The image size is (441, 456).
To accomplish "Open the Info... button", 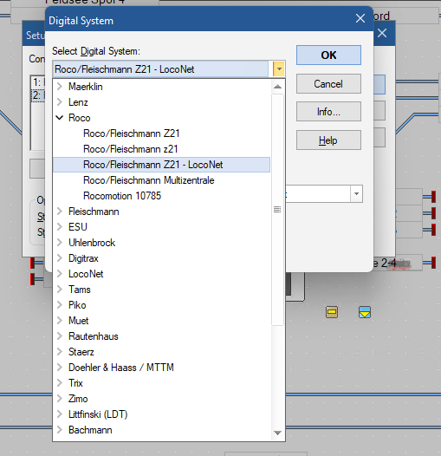I will (x=328, y=111).
